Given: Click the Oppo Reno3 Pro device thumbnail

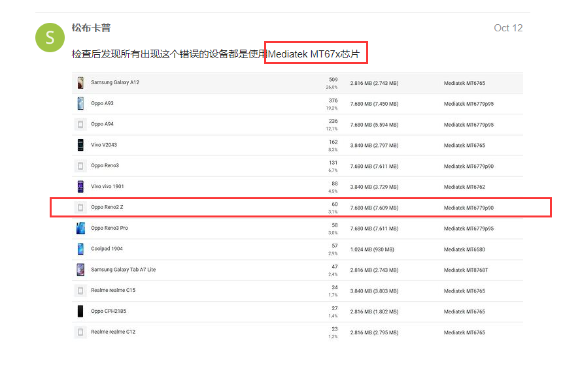Looking at the screenshot, I should click(x=80, y=228).
